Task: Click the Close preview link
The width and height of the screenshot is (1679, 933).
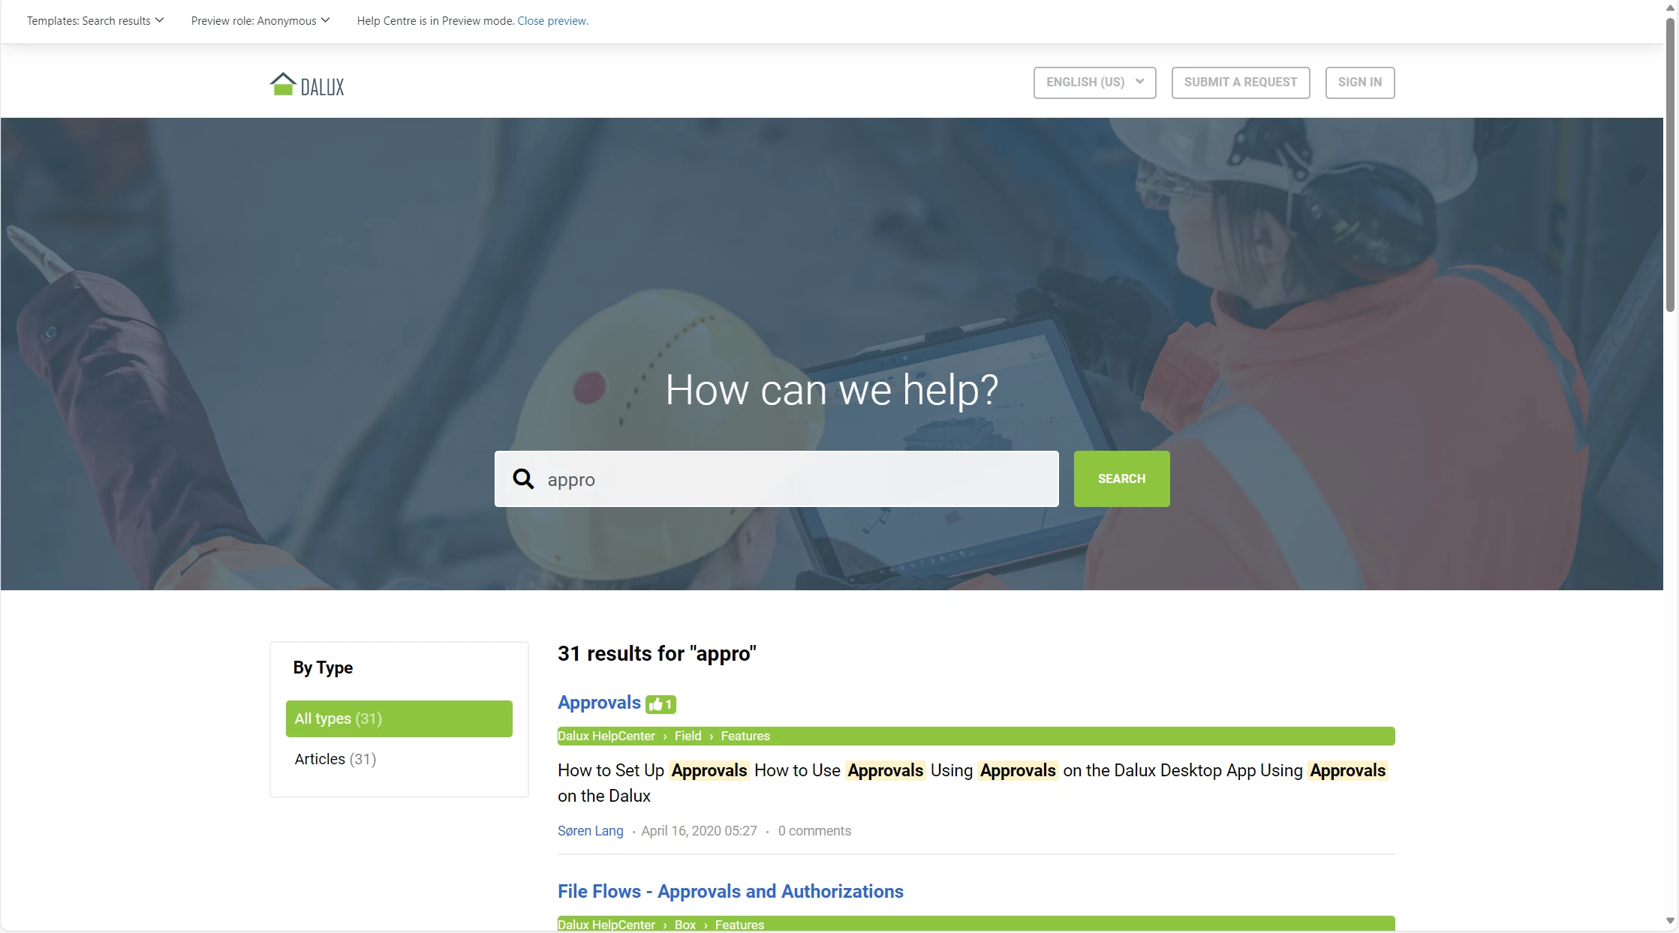Action: coord(552,21)
